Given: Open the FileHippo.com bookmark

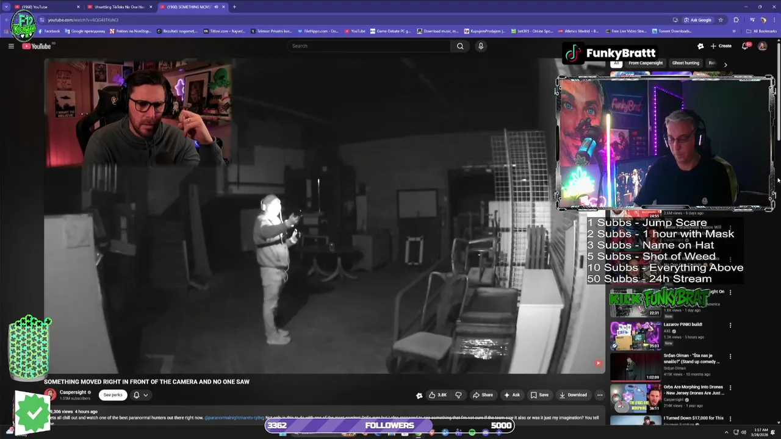Looking at the screenshot, I should tap(317, 31).
